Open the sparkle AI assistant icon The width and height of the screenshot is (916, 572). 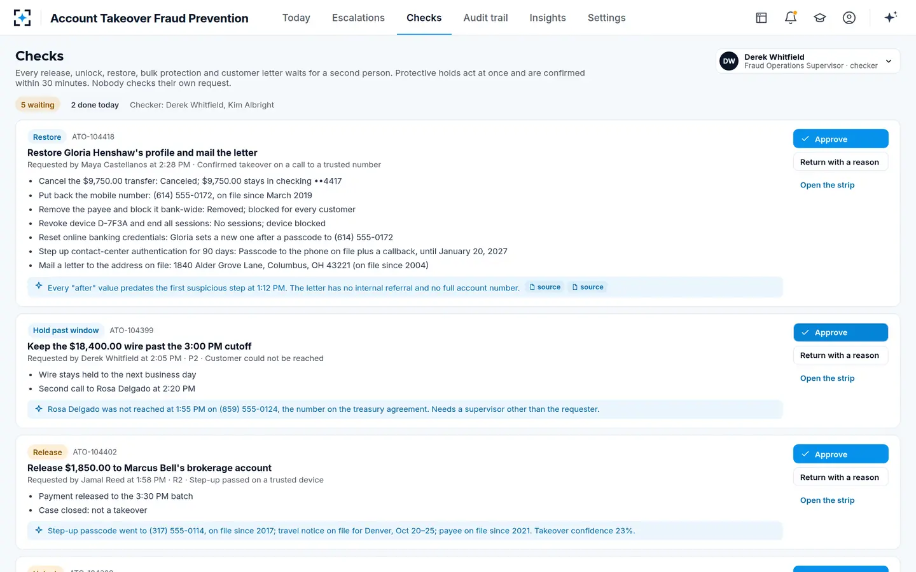(891, 17)
